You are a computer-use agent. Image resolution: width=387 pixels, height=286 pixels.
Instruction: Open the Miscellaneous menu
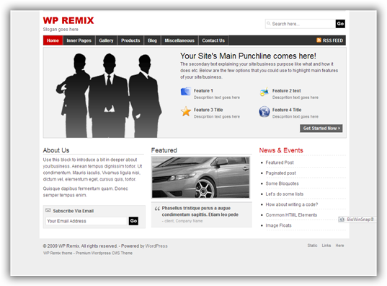(x=179, y=40)
